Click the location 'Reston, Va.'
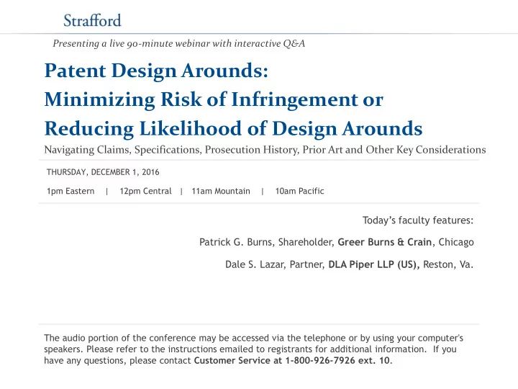518x389 pixels. point(448,264)
